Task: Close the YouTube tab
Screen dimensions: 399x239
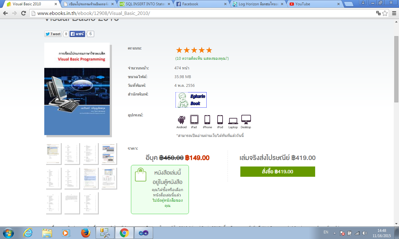Action: (338, 4)
